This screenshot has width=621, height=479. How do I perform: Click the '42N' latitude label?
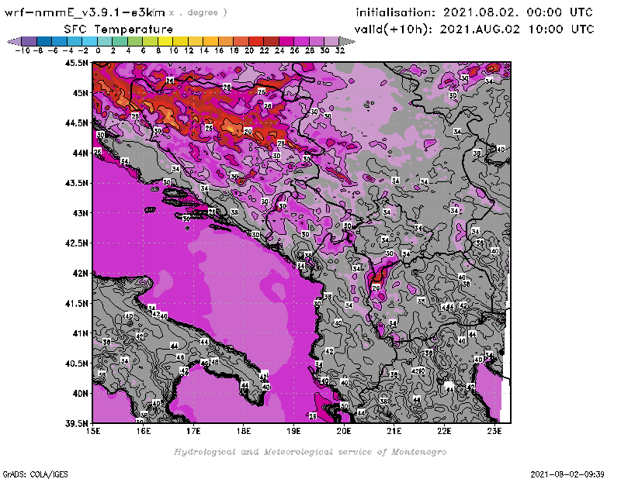coord(80,273)
